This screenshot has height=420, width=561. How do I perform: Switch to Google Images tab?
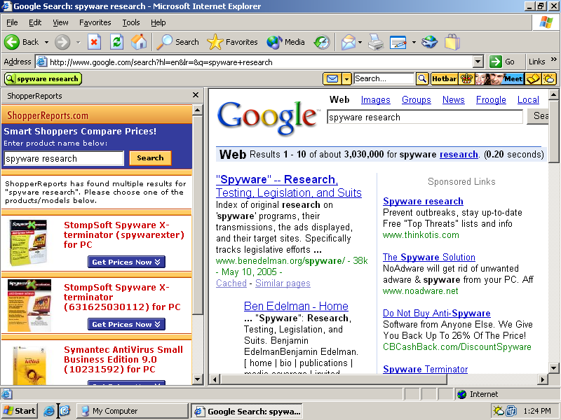tap(376, 99)
